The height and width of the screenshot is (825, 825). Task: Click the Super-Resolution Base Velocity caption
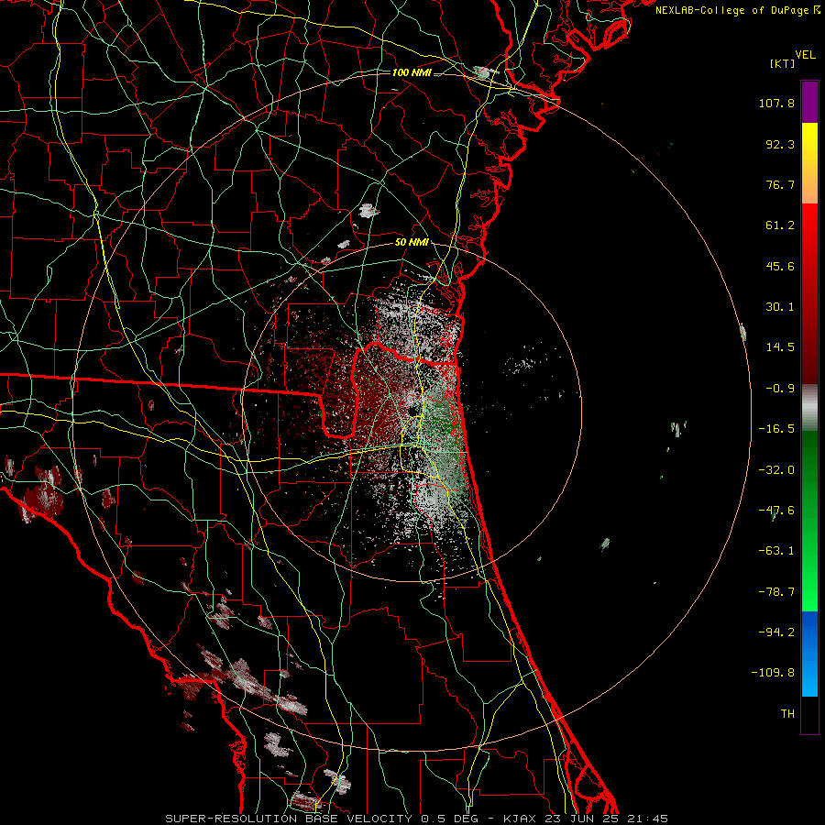pos(416,819)
